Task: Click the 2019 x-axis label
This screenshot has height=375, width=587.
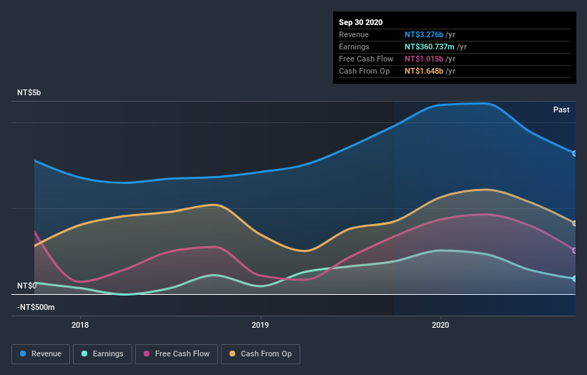Action: point(260,325)
